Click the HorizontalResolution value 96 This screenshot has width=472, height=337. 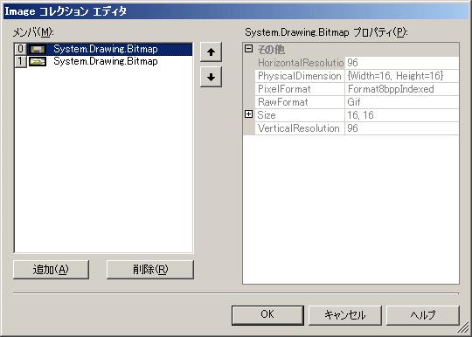tap(402, 63)
